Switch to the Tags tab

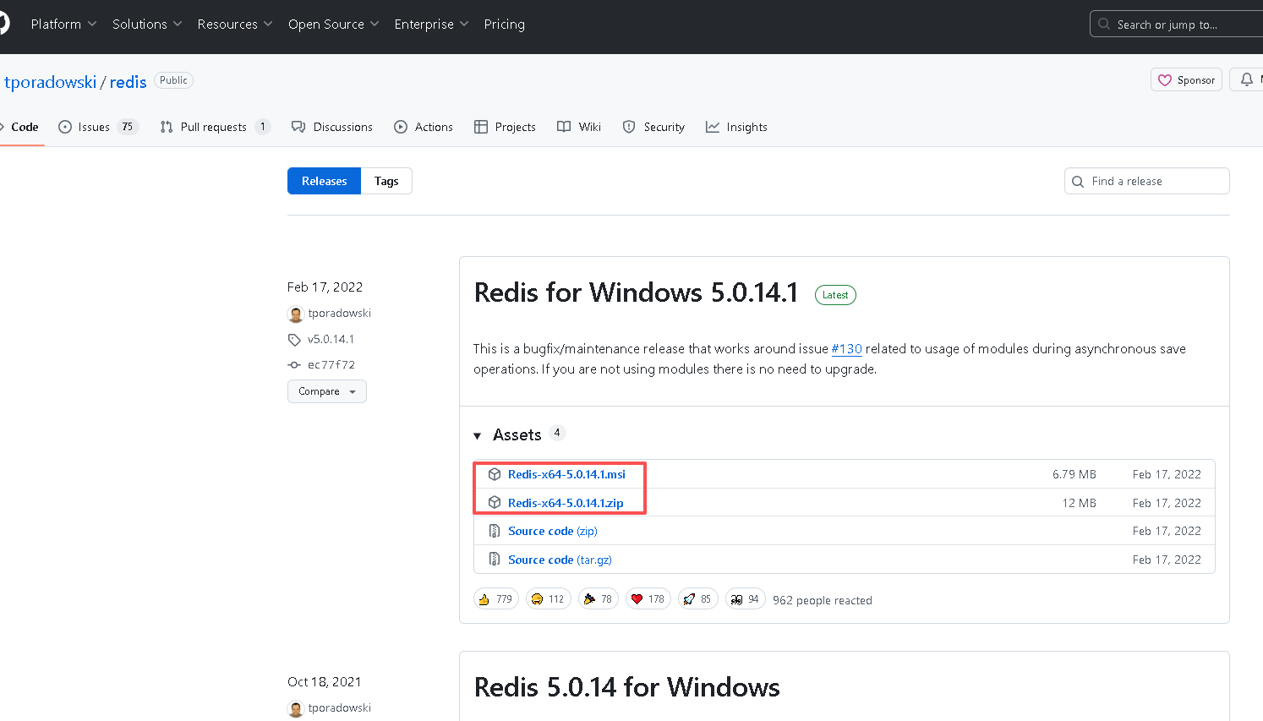point(386,181)
